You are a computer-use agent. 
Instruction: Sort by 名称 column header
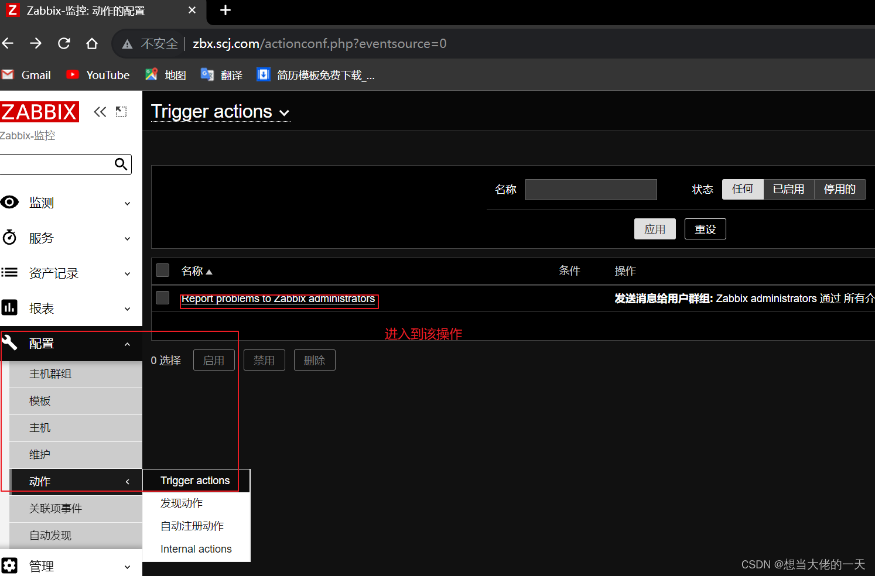pos(197,271)
